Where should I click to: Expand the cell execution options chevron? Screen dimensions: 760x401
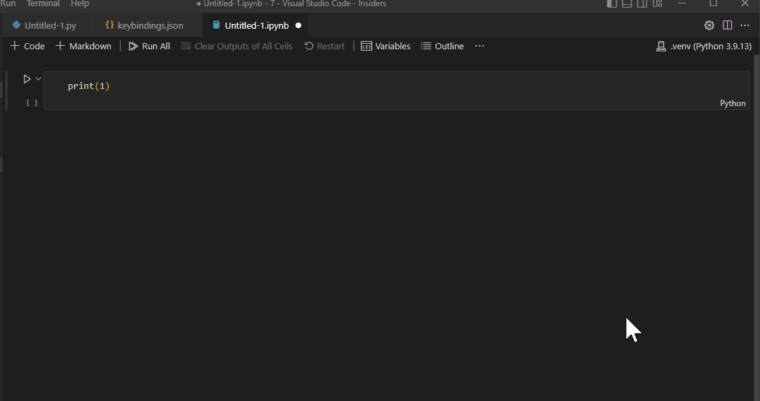pos(38,79)
